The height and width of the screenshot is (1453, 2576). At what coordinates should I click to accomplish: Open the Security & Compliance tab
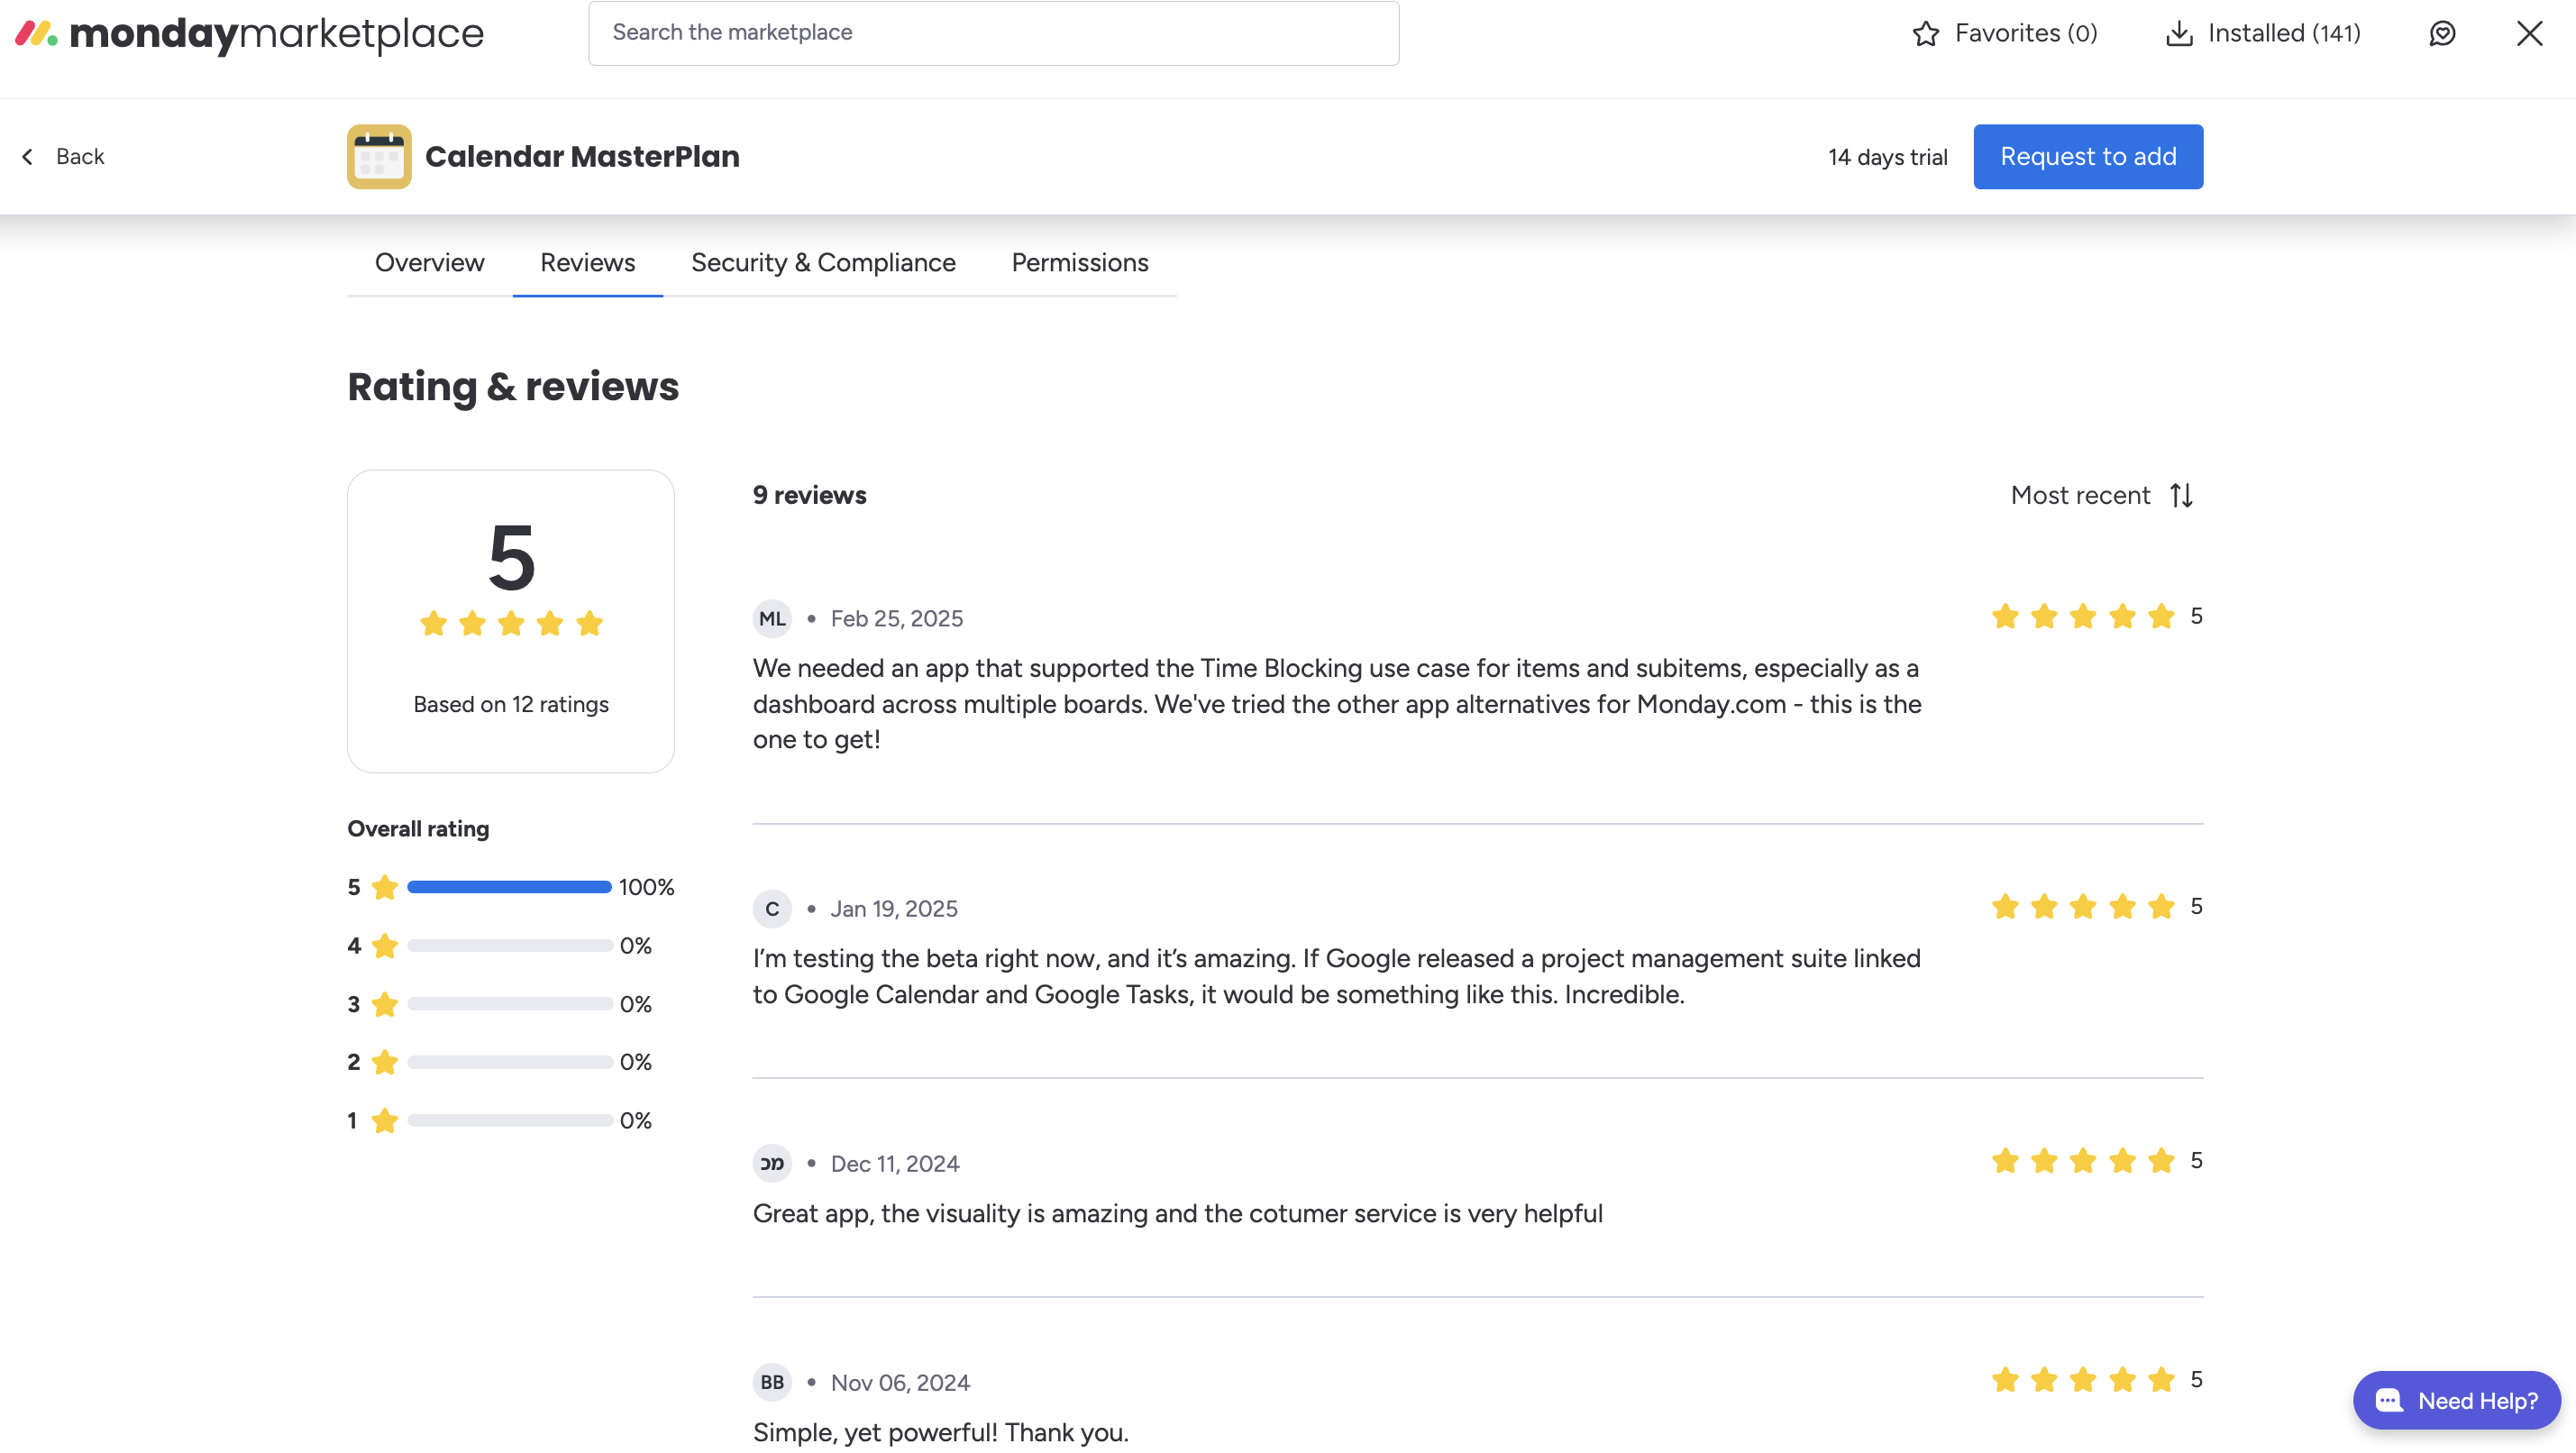823,263
